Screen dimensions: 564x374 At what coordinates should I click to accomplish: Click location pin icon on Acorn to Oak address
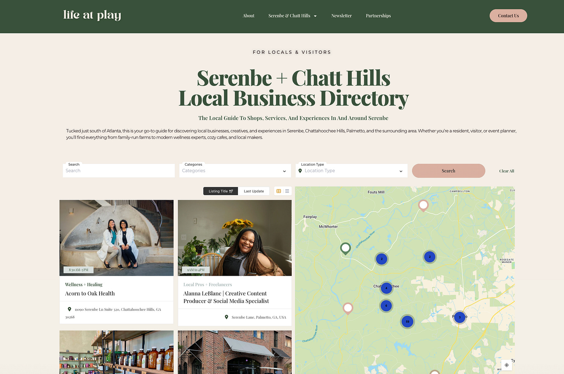click(69, 309)
